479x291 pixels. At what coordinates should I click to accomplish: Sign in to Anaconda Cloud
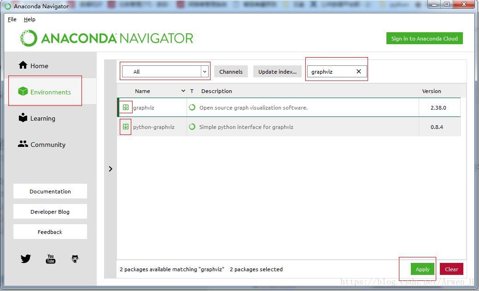pyautogui.click(x=424, y=39)
